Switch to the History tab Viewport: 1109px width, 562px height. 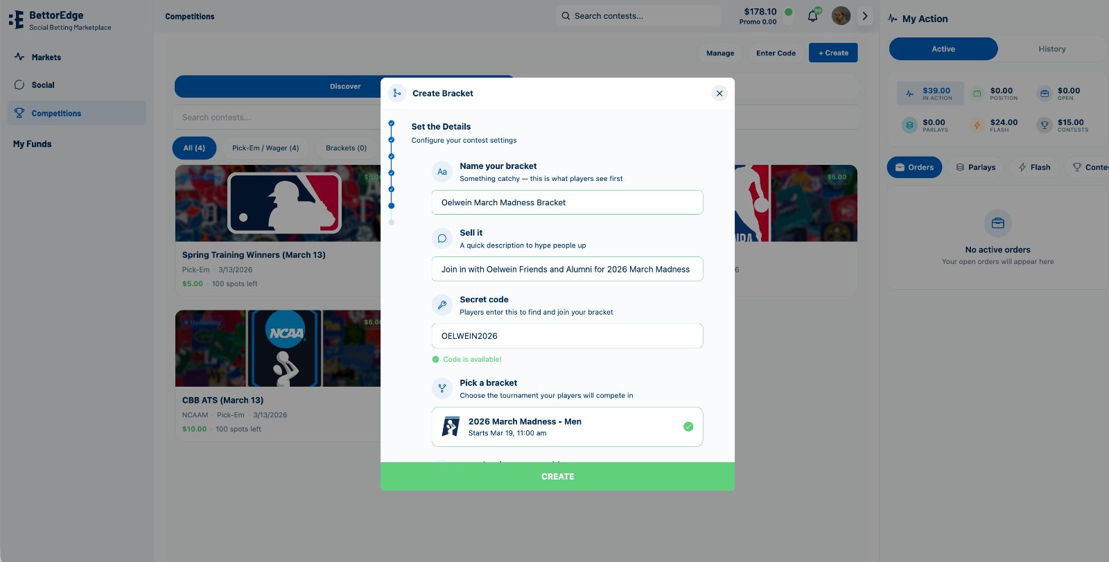click(1051, 49)
